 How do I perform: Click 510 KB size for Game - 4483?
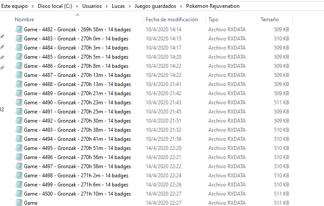click(281, 39)
